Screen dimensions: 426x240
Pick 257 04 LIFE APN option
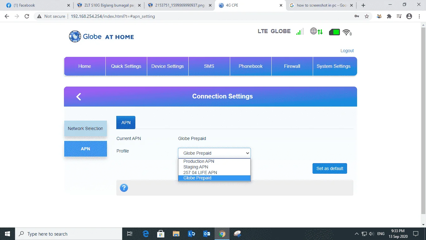click(x=214, y=172)
